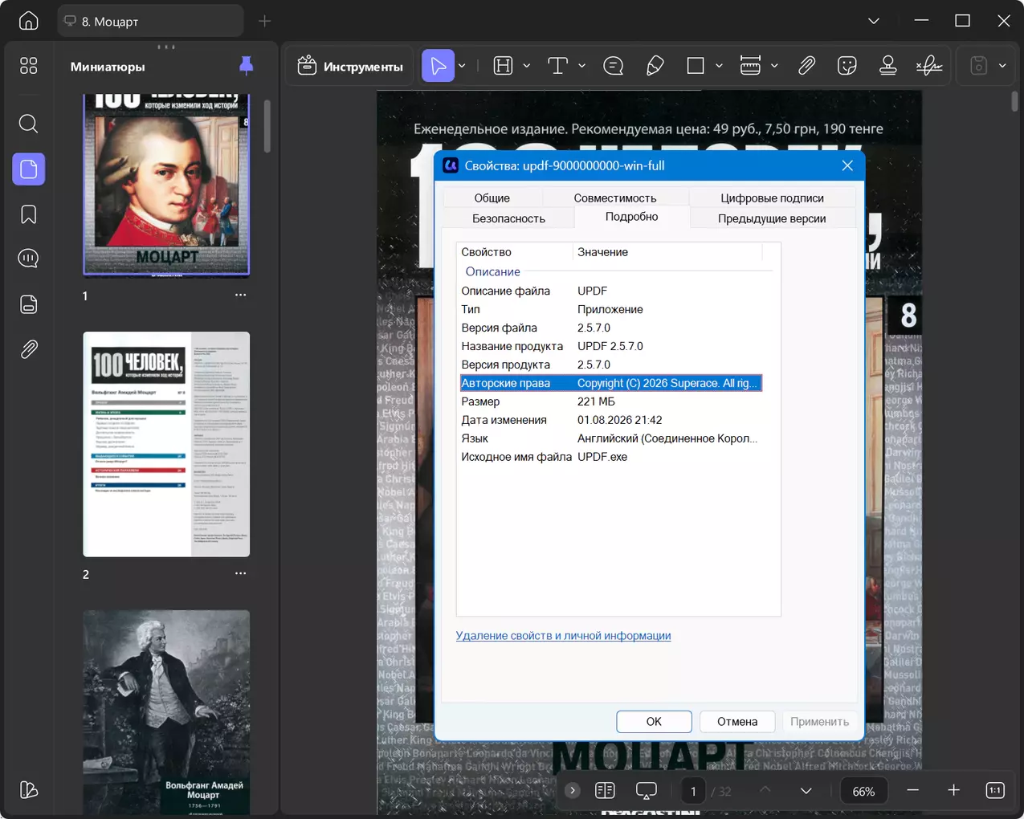This screenshot has height=819, width=1024.
Task: Select the Название продукта row
Action: coord(610,346)
